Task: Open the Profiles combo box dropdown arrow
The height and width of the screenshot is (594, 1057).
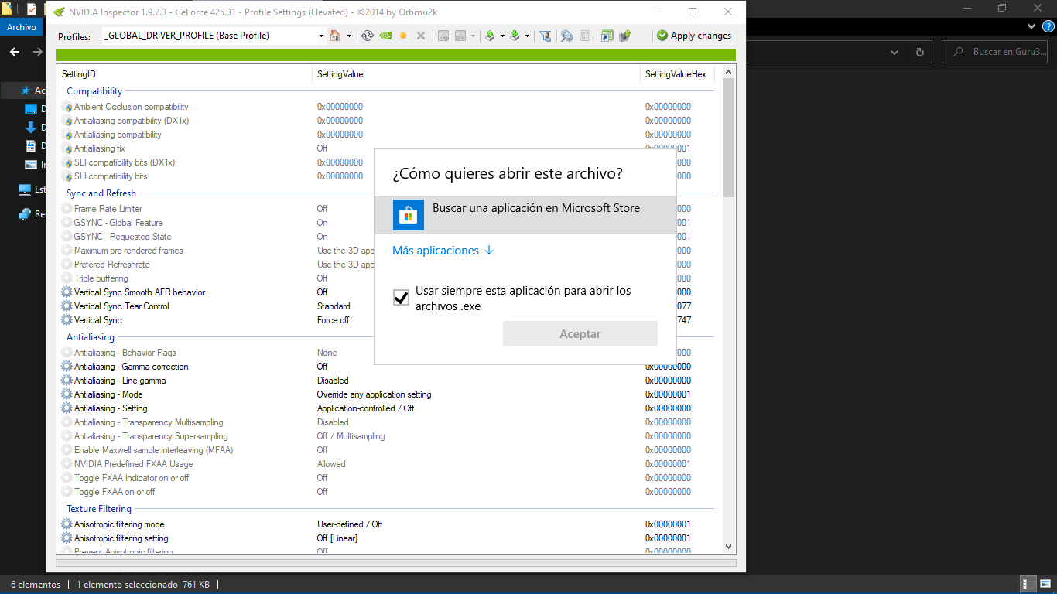Action: 321,36
